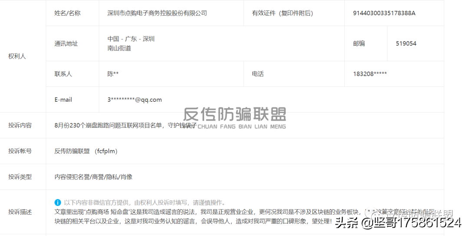Viewport: 469px width, 236px height.
Task: Select account '反传防骗联盟 (fcfplm)'
Action: pyautogui.click(x=86, y=151)
